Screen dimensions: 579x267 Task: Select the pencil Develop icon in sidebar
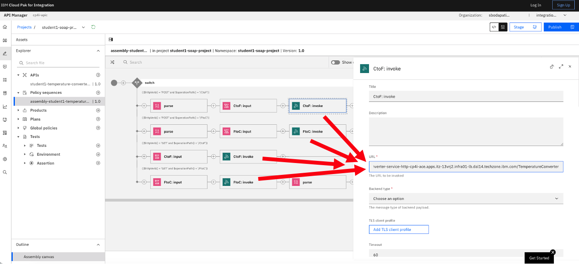point(5,53)
